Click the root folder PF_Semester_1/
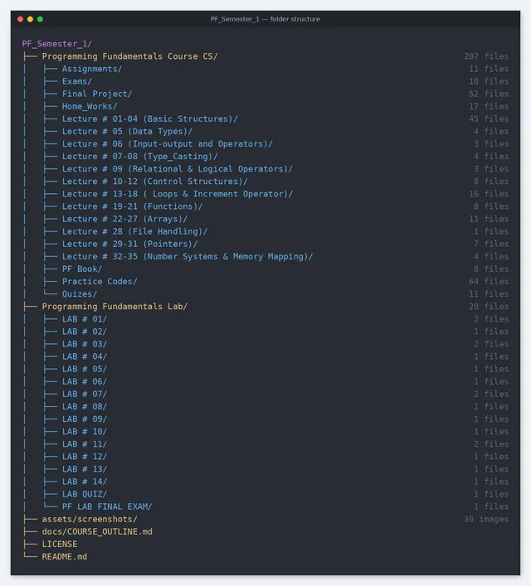The height and width of the screenshot is (586, 531). coord(57,44)
